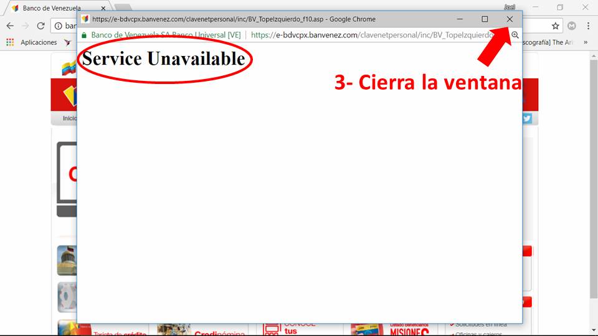Image resolution: width=598 pixels, height=336 pixels.
Task: Click the scrollbar up arrow in main window
Action: 594,56
